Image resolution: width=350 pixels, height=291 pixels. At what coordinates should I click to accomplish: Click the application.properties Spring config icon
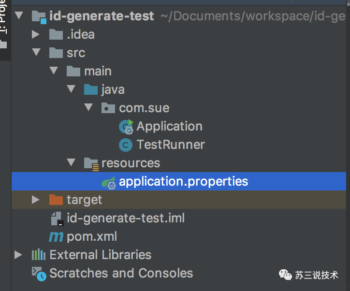(x=108, y=182)
